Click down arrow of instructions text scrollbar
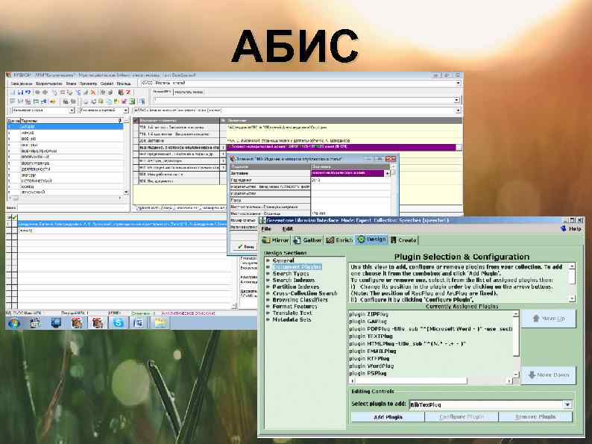This screenshot has width=592, height=444. (572, 298)
